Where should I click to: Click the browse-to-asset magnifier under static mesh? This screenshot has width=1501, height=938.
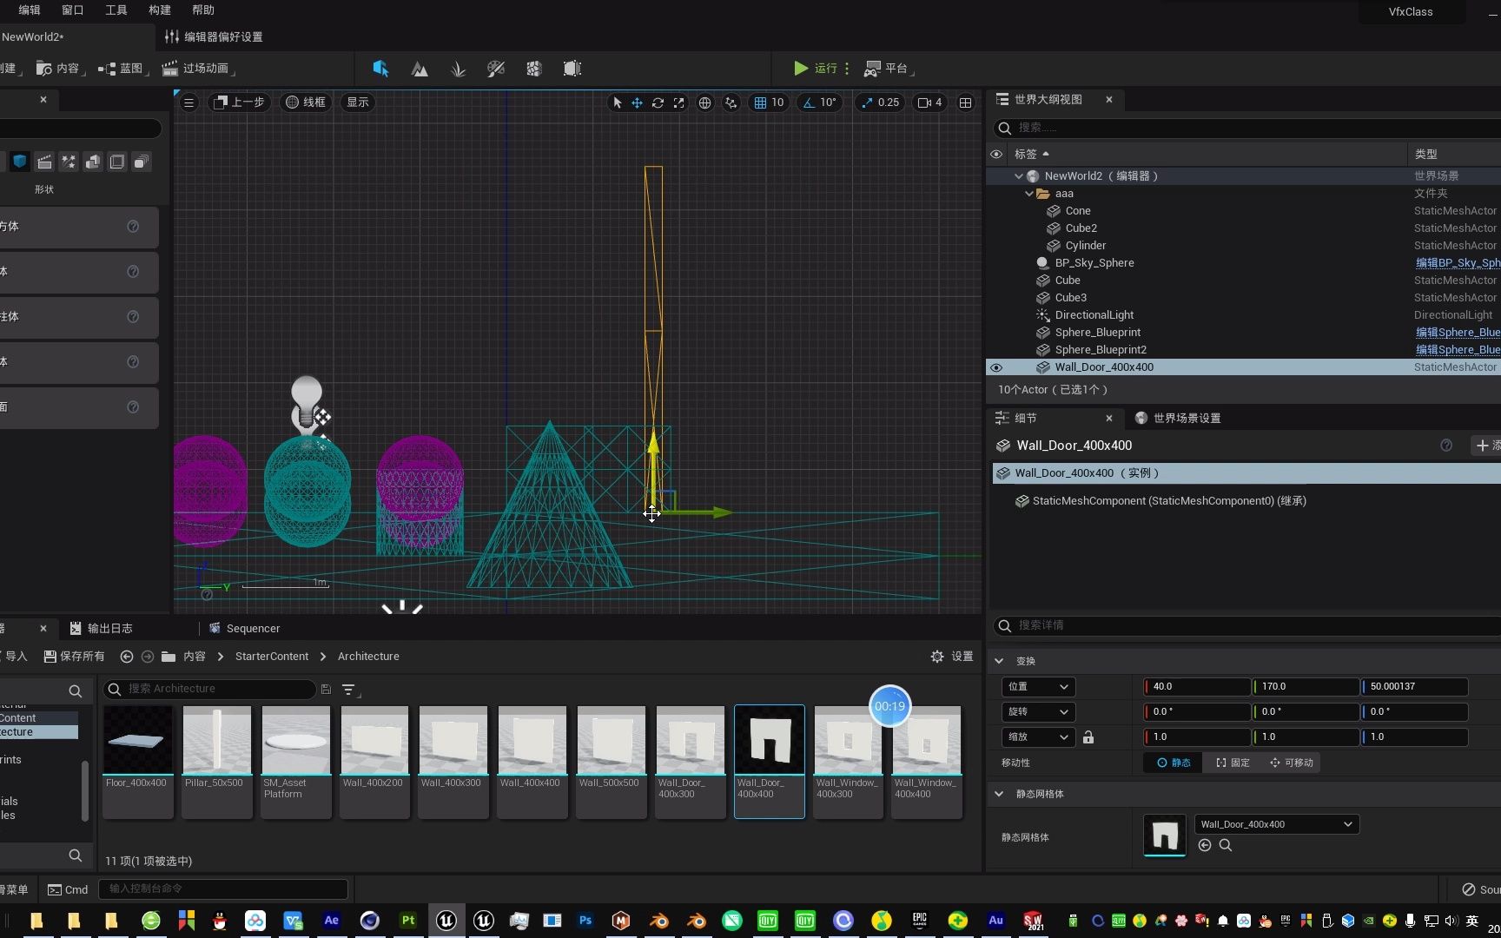pos(1226,845)
